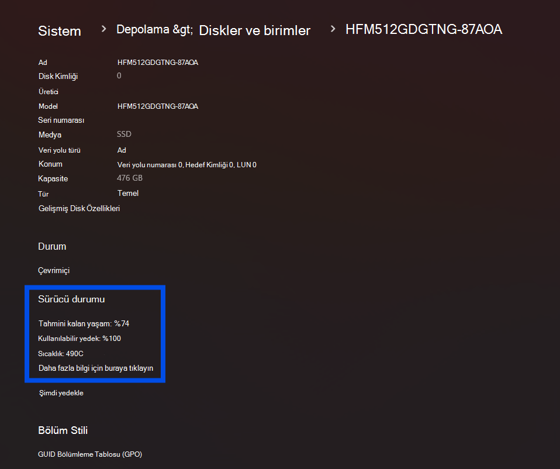The width and height of the screenshot is (560, 469).
Task: Select 'Tahmini kalan yaşam: %74' text
Action: 84,323
